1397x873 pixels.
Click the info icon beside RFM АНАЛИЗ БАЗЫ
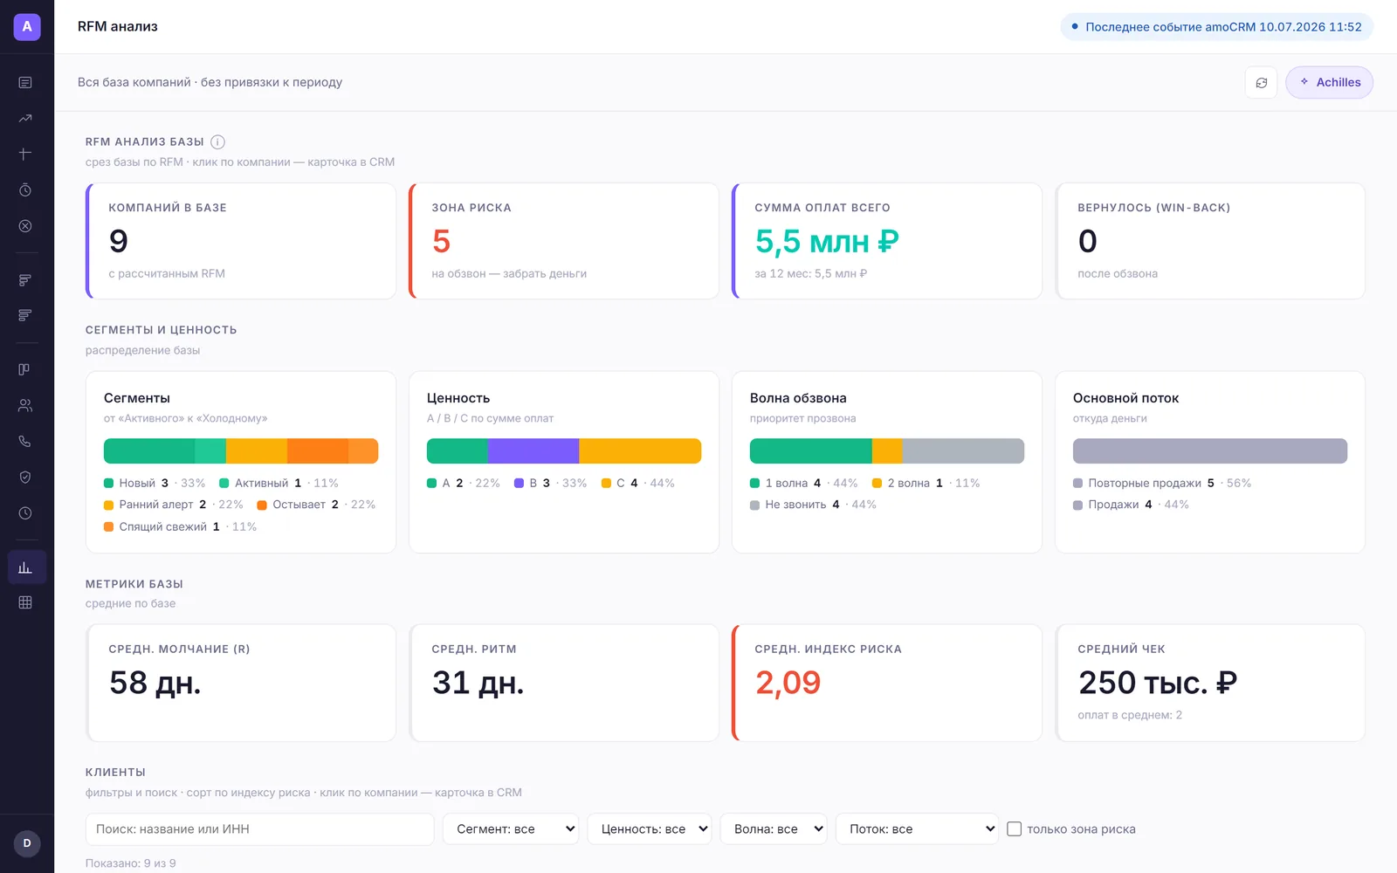[218, 141]
